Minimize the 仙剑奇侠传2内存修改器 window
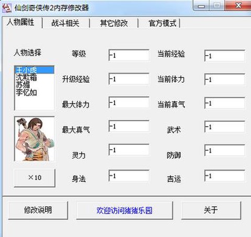Image resolution: width=251 pixels, height=237 pixels. [x=201, y=5]
